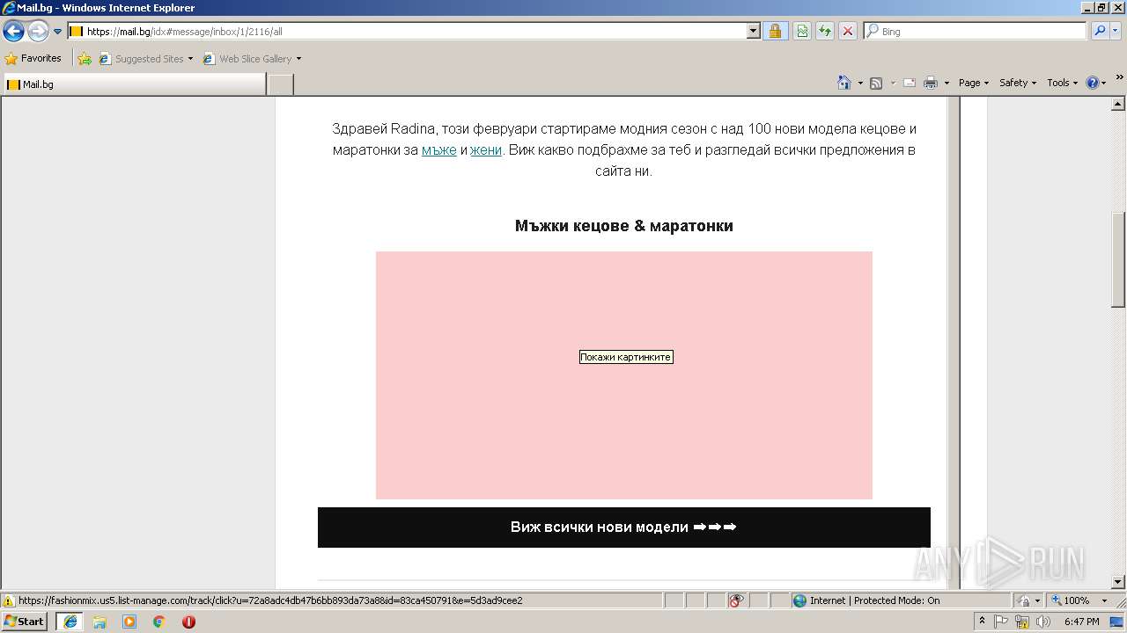Select the Mail.bg tab
Screen dimensions: 1127x633
coord(134,84)
